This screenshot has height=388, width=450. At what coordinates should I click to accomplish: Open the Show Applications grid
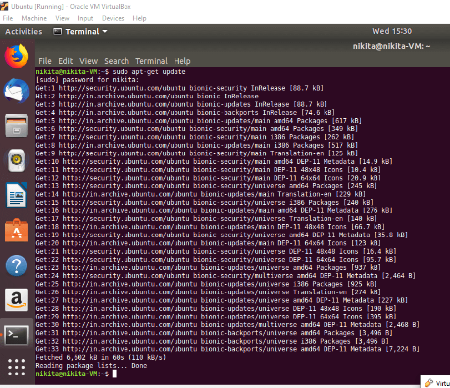pos(16,367)
